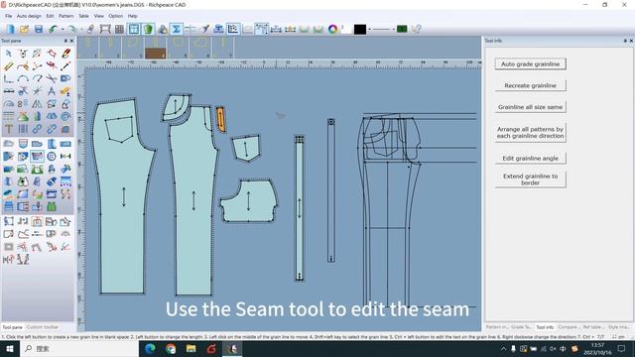This screenshot has width=635, height=357.
Task: Click the Sigma icon in the toolbar
Action: [x=177, y=29]
